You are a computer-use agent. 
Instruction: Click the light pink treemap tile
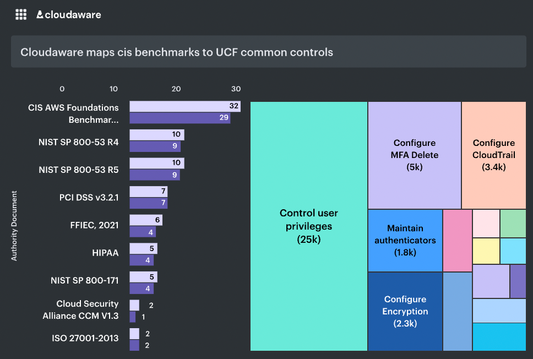tap(486, 224)
